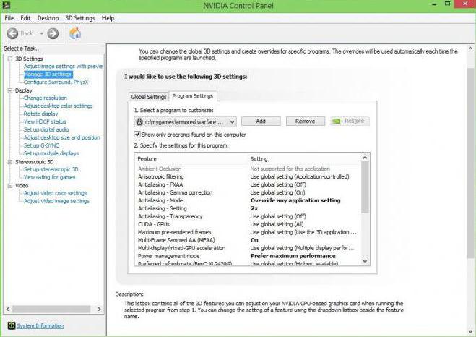Open the 3D Settings menu

coord(80,18)
